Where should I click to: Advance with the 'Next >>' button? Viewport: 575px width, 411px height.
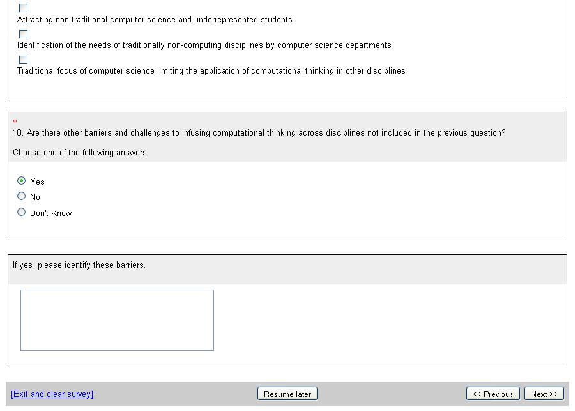click(x=544, y=394)
